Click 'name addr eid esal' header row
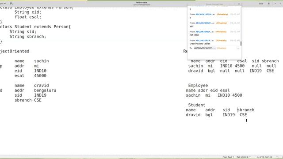Screen dimensions: 283x159 [x=208, y=90]
